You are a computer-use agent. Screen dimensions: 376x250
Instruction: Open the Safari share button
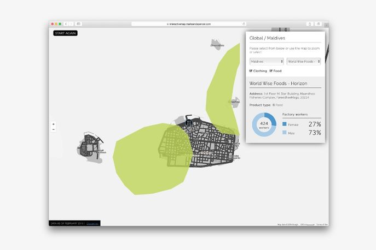click(309, 24)
